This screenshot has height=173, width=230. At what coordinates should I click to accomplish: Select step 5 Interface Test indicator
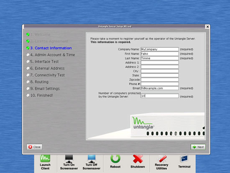pos(28,62)
